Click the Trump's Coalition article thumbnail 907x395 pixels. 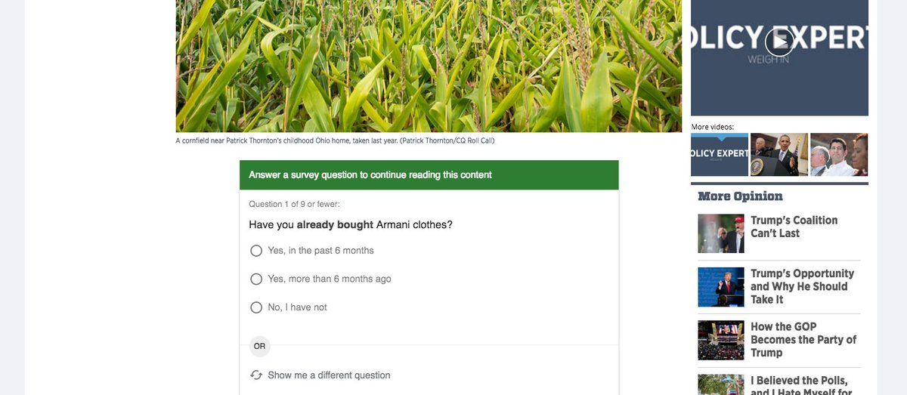pyautogui.click(x=721, y=233)
